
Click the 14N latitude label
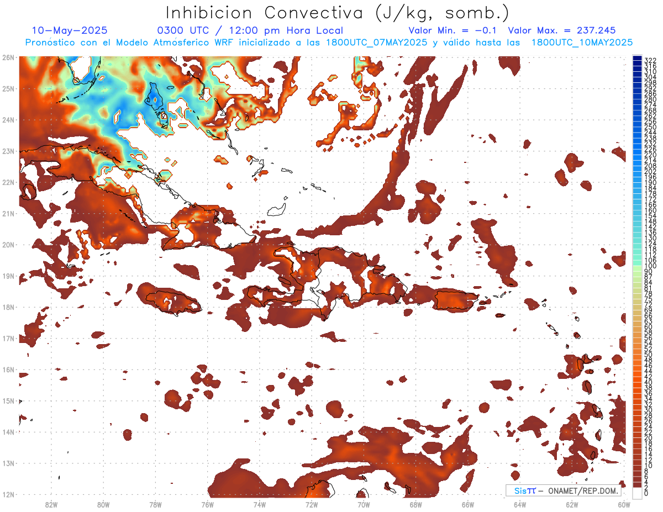tap(8, 432)
